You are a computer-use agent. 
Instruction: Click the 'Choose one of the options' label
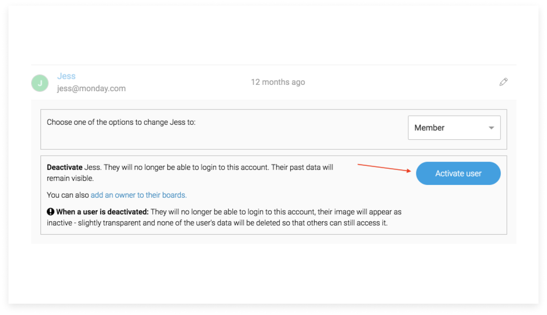121,122
